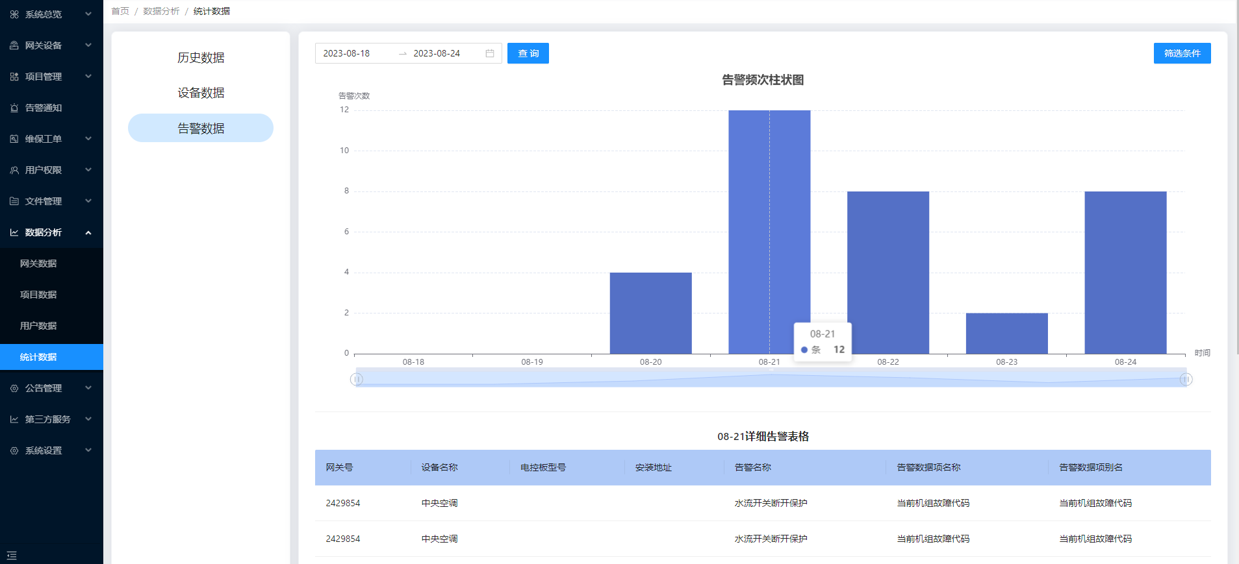Go to 首页 breadcrumb link
Viewport: 1239px width, 564px height.
coord(120,11)
